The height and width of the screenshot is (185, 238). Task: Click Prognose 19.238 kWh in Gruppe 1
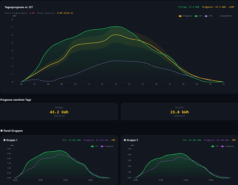96,140
